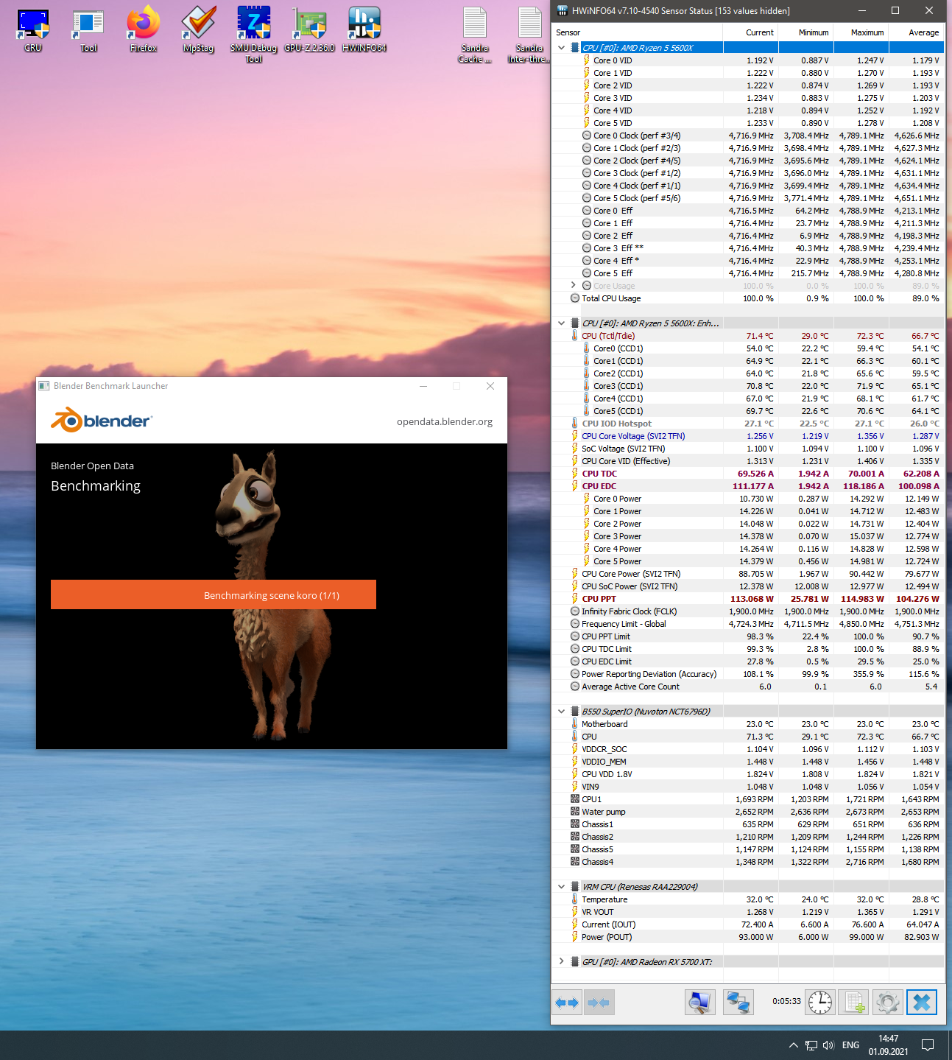Open the Mp3tag desktop icon

(x=199, y=30)
